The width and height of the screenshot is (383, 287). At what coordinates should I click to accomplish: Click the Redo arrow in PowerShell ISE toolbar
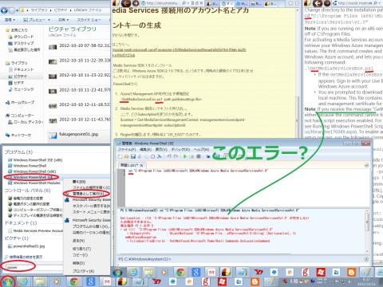pyautogui.click(x=176, y=156)
